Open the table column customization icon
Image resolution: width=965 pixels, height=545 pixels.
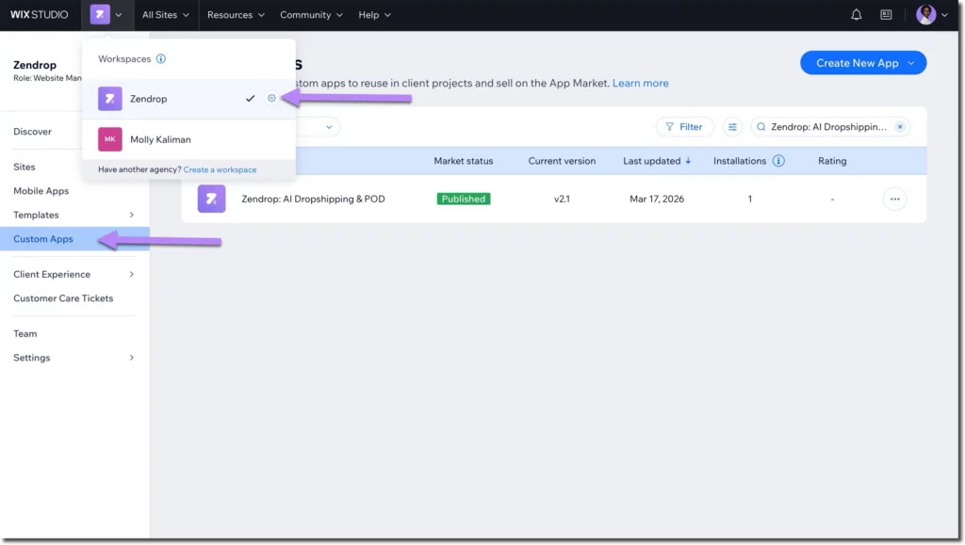[732, 126]
